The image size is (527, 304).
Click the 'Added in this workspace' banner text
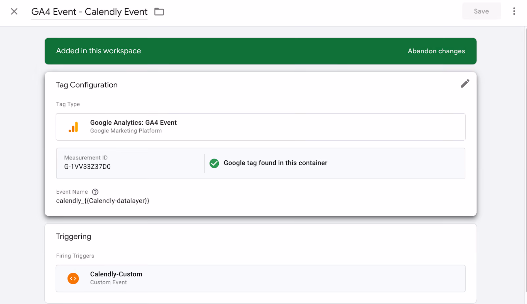98,51
